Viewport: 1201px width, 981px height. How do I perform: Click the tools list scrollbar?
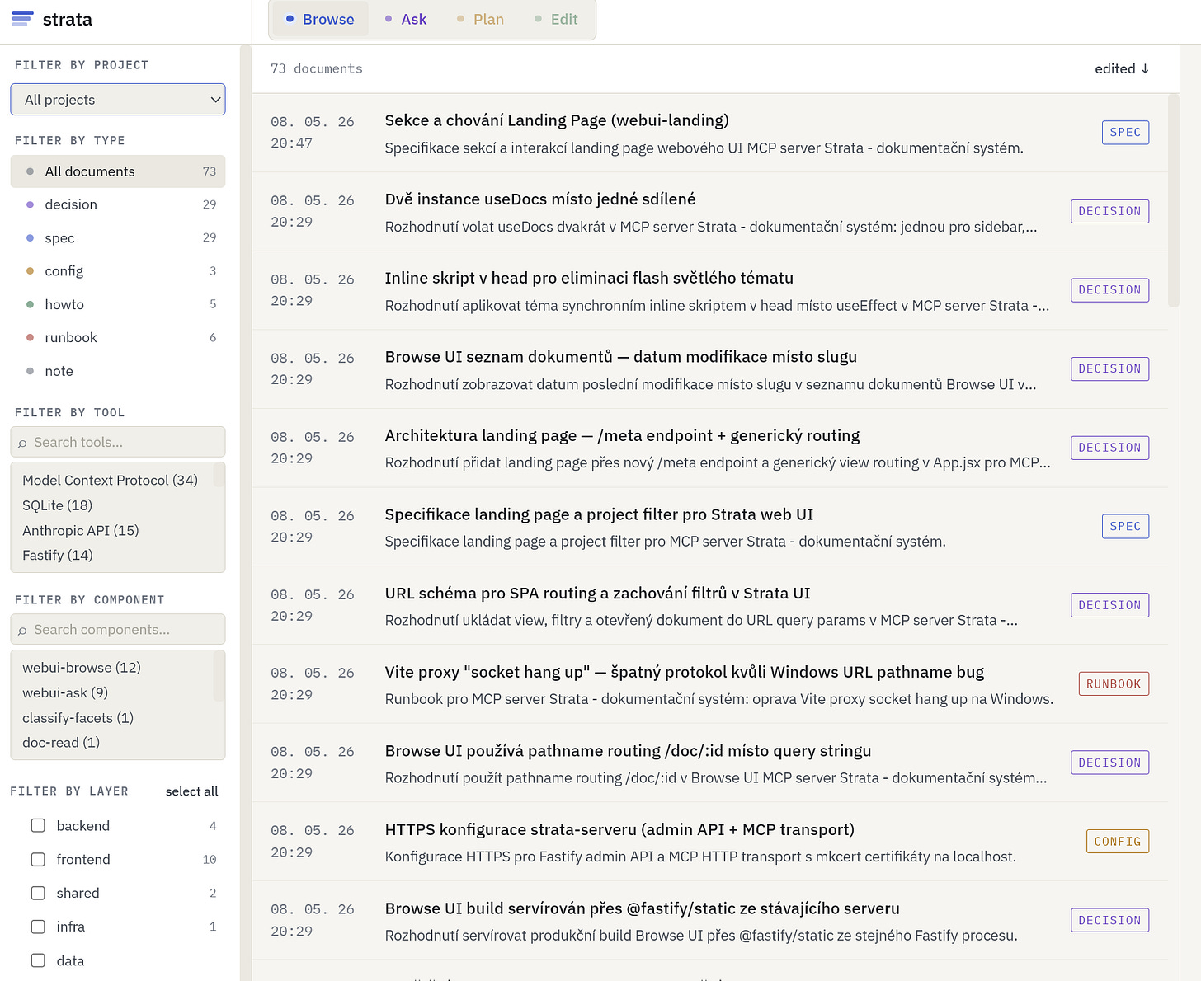(x=219, y=475)
